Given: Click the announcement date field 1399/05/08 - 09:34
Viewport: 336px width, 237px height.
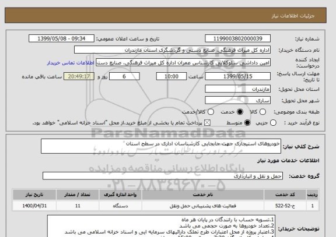Looking at the screenshot, I should (61, 38).
